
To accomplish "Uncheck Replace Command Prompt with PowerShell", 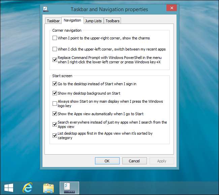I will click(x=55, y=60).
